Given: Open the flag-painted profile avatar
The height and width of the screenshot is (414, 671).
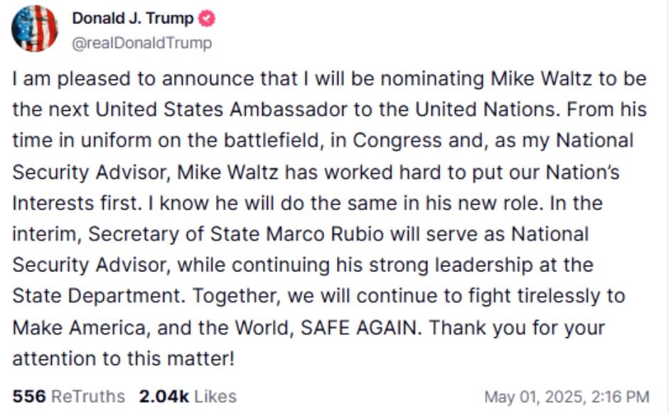Looking at the screenshot, I should [x=35, y=28].
